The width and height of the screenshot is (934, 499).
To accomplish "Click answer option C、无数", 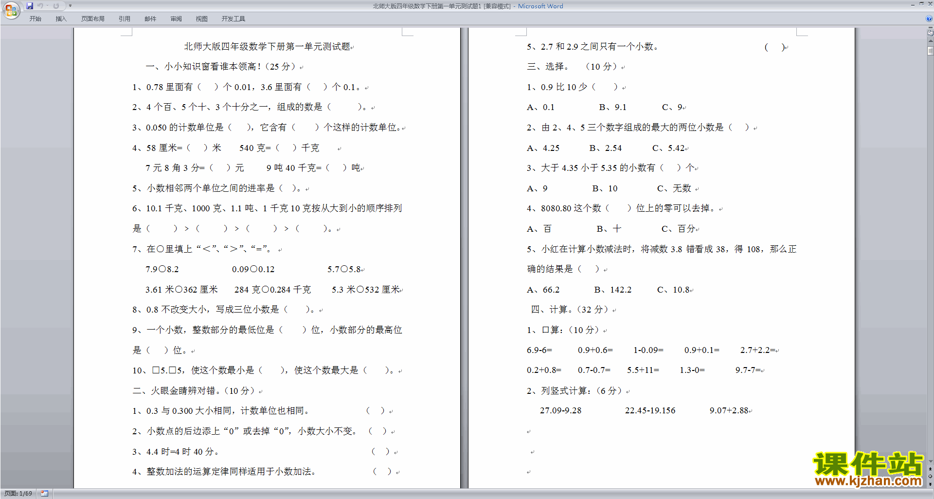I will 674,188.
